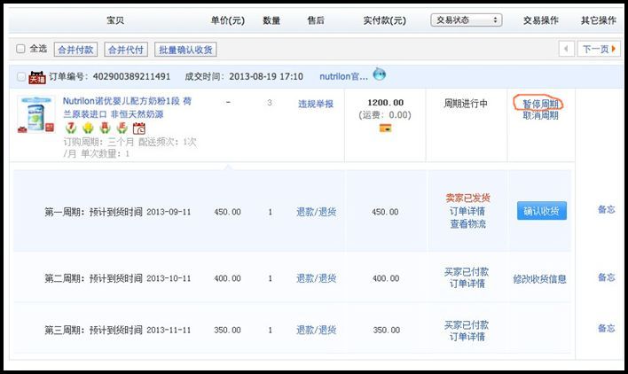Click the Tmall cat icon on order row
The width and height of the screenshot is (628, 374).
[x=37, y=78]
